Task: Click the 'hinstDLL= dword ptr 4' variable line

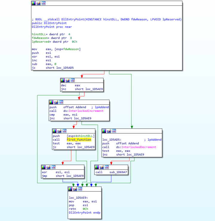Action: [x=51, y=34]
